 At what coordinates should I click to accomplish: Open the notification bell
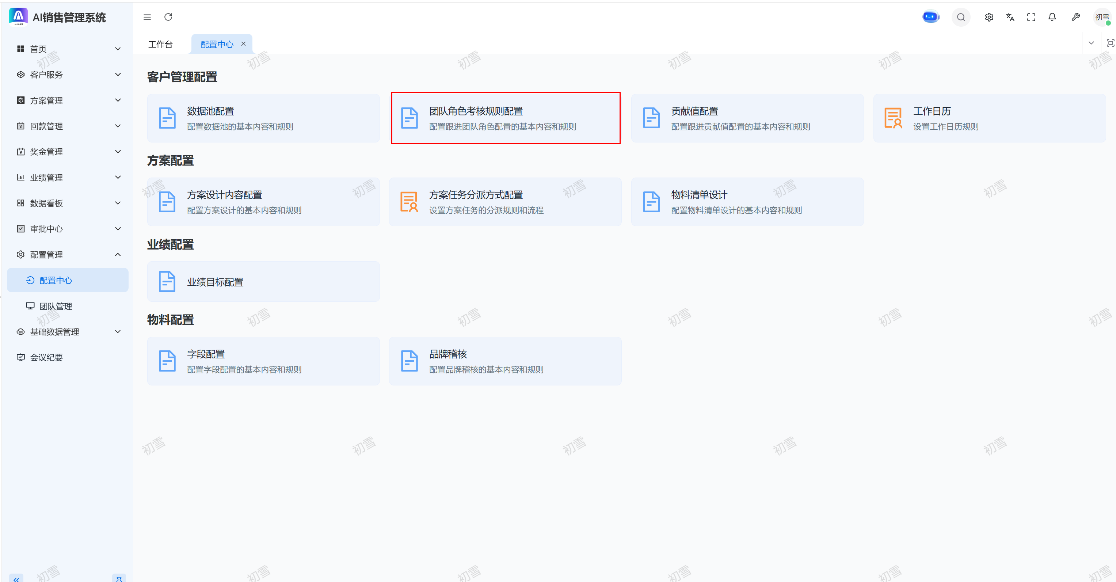pyautogui.click(x=1052, y=17)
